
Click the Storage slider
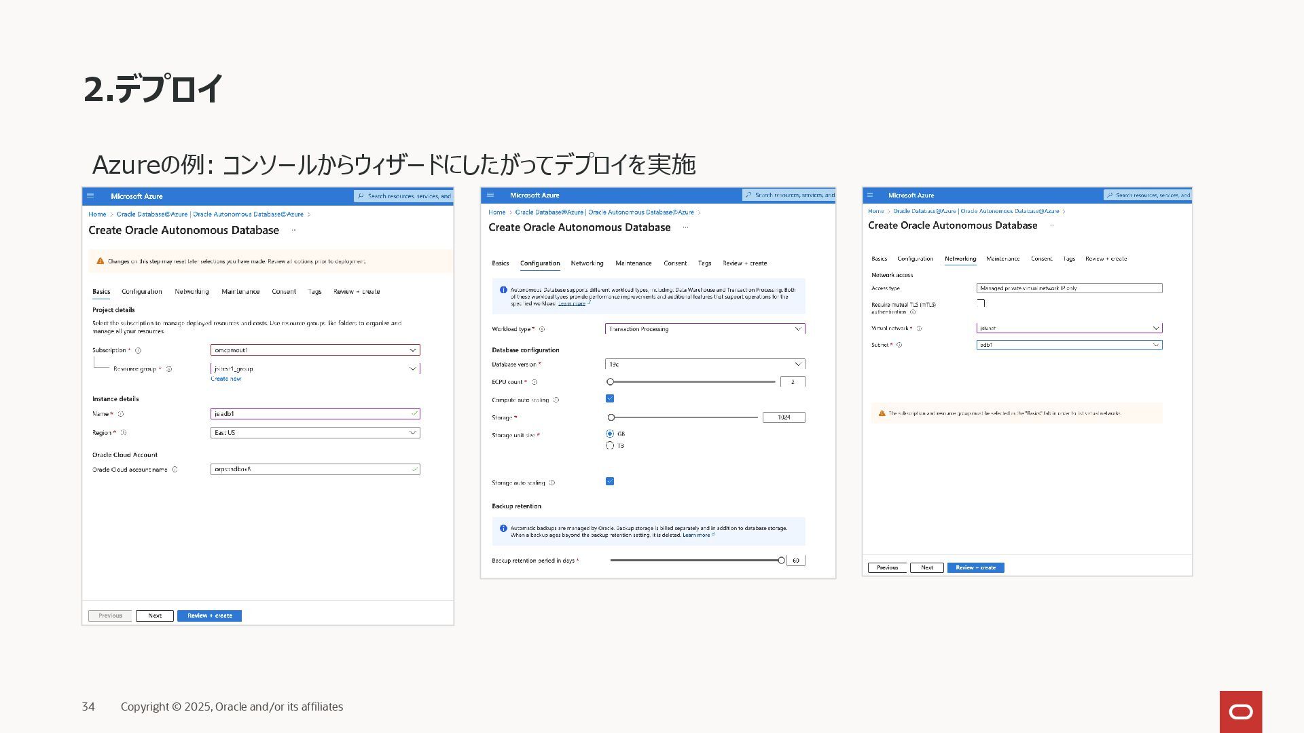point(683,418)
